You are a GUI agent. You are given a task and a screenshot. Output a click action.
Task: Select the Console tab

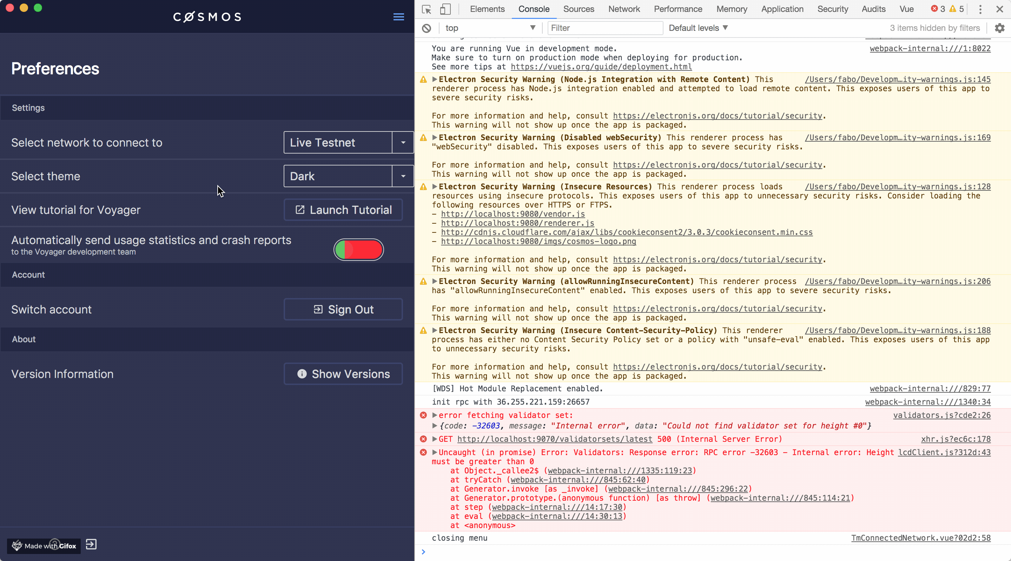tap(534, 9)
